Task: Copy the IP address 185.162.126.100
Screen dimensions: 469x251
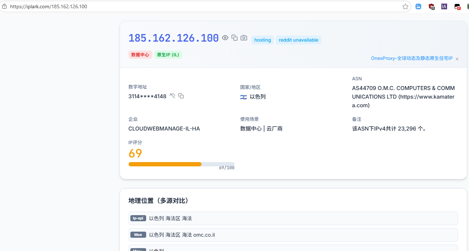Action: coord(234,38)
